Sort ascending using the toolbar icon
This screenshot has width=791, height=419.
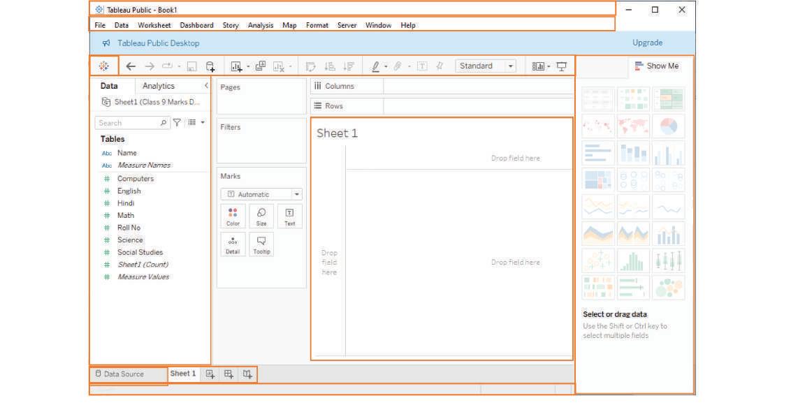(330, 66)
